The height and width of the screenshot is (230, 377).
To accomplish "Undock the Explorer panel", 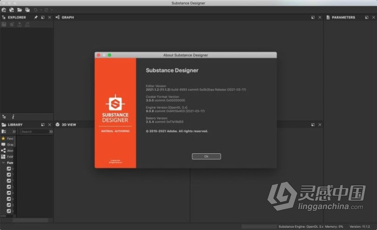I will point(43,17).
